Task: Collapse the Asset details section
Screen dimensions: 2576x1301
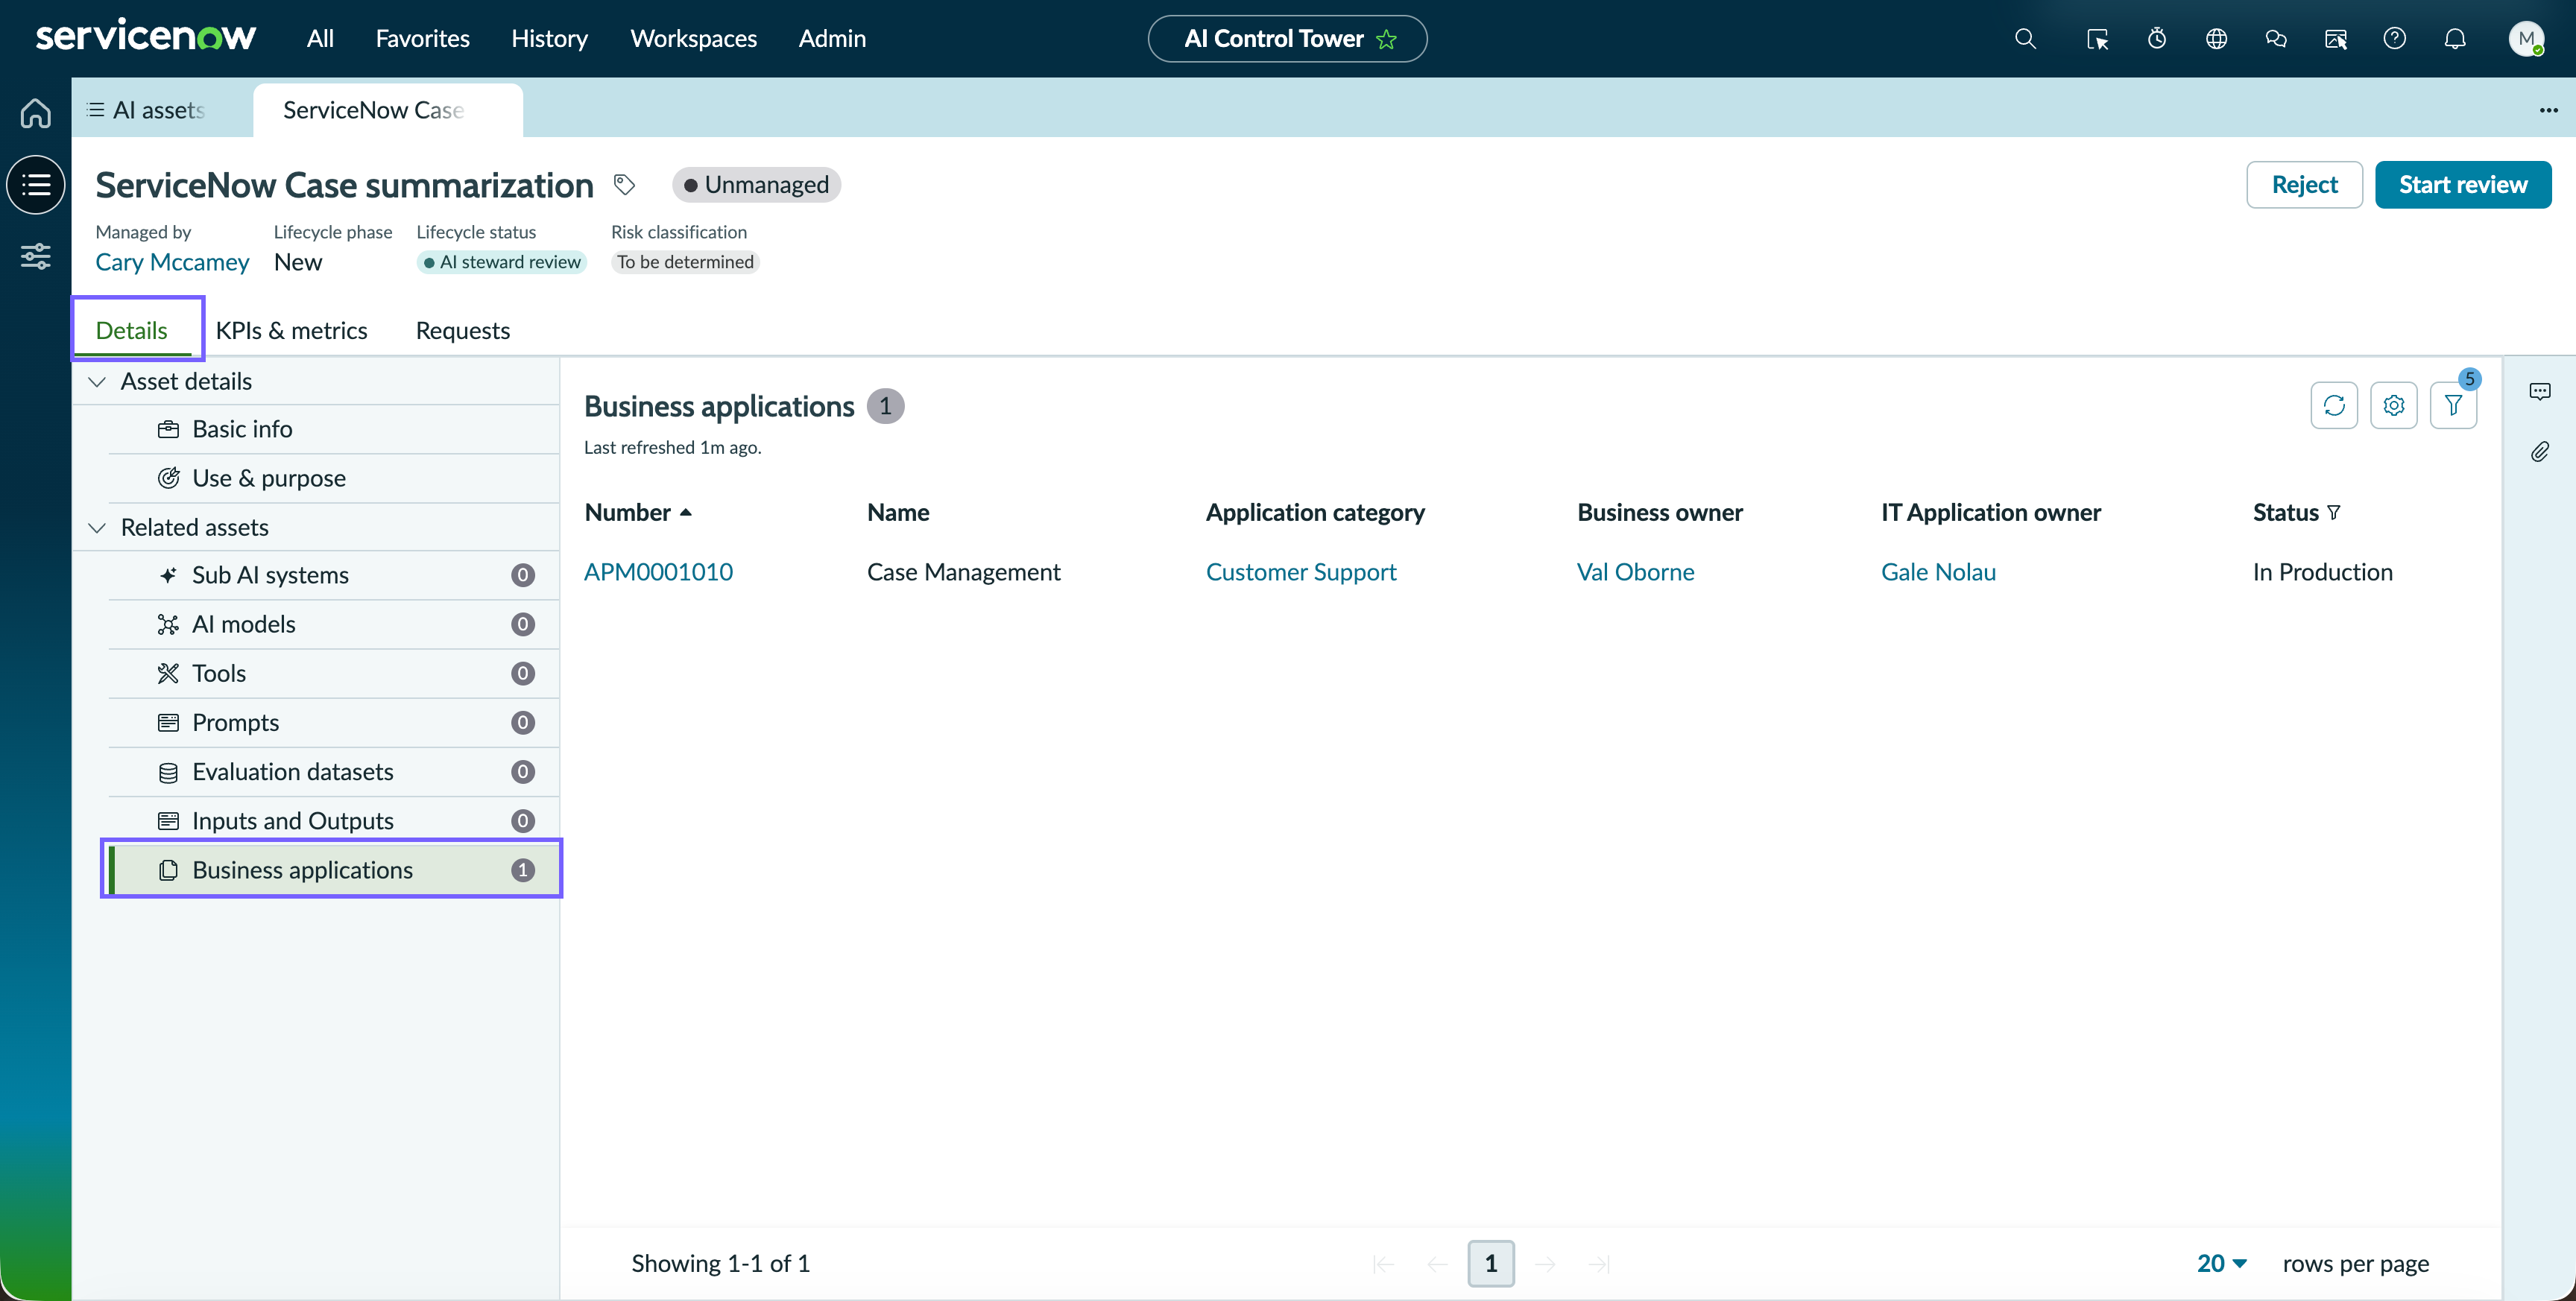Action: [x=97, y=382]
